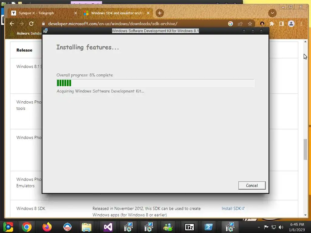View site security lock info
This screenshot has width=311, height=233.
43,24
